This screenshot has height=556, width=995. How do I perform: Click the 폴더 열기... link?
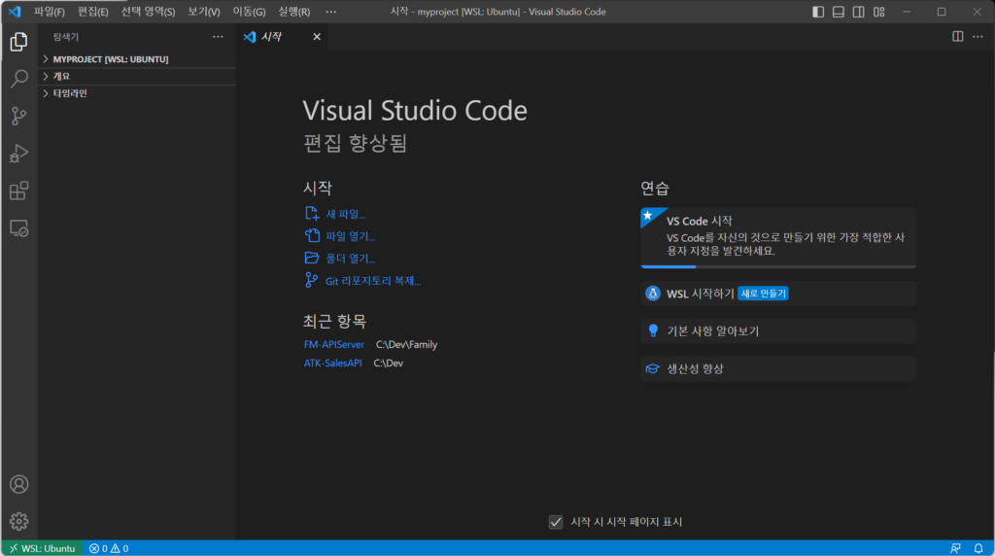(350, 259)
